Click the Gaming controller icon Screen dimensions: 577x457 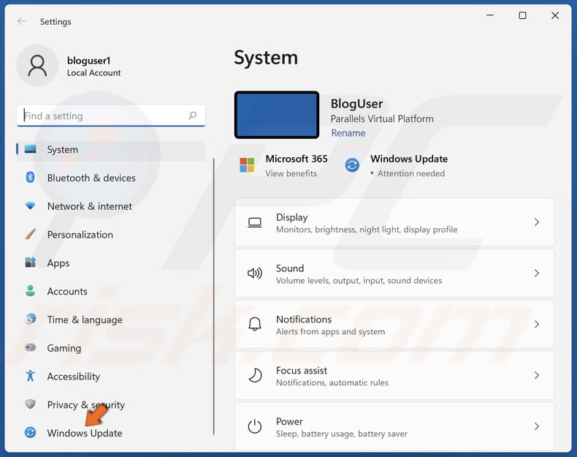click(30, 347)
